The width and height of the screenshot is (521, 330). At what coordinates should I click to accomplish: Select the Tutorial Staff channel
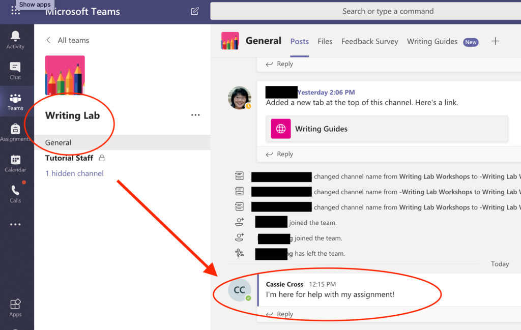click(x=69, y=158)
